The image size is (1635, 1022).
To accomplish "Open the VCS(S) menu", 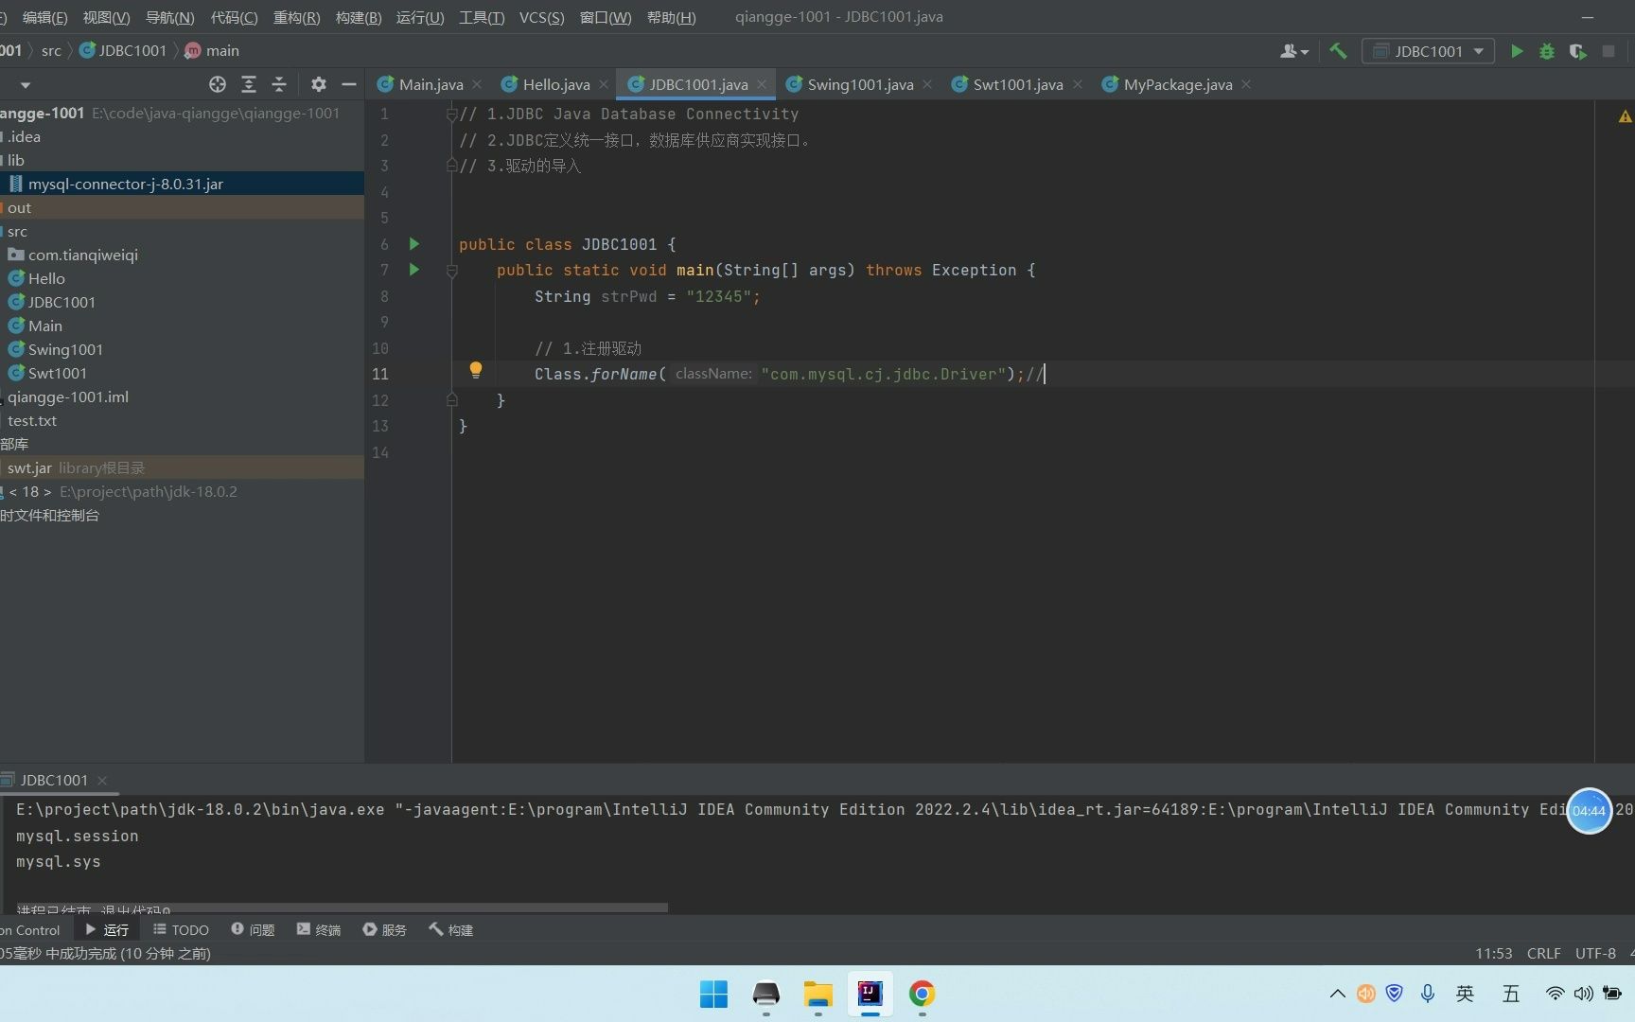I will [x=541, y=17].
